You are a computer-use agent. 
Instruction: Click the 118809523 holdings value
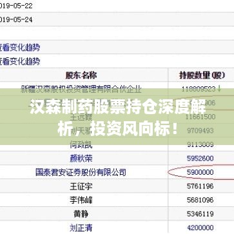199,89
